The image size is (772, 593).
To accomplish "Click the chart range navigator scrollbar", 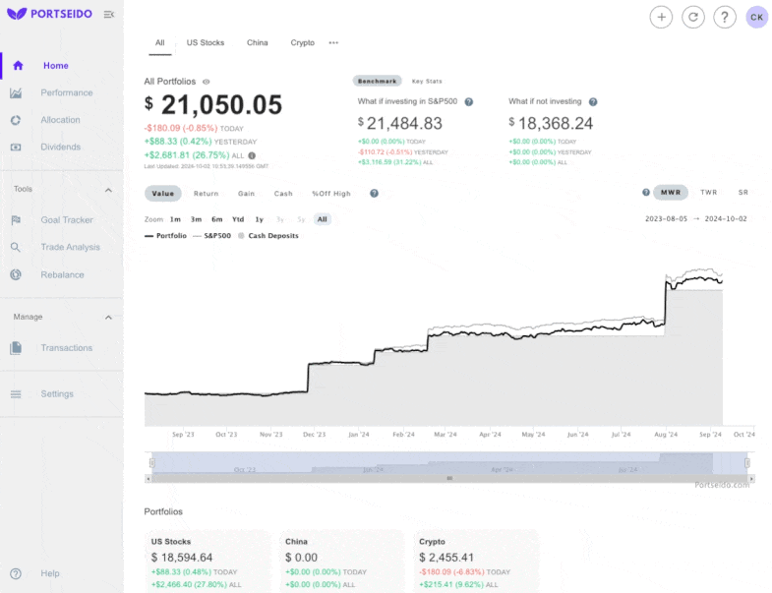I will coord(448,478).
